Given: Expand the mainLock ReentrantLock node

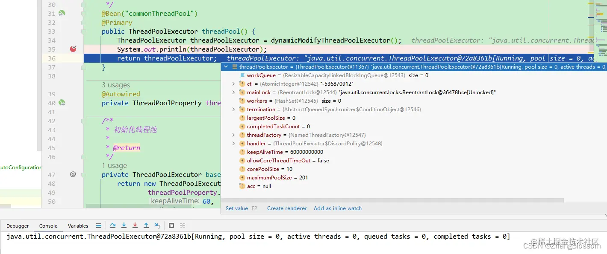Looking at the screenshot, I should click(233, 92).
